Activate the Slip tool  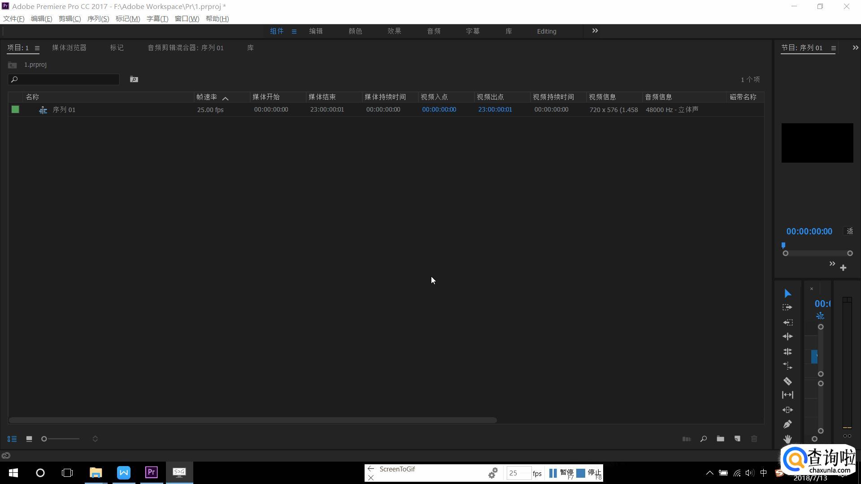pos(787,395)
